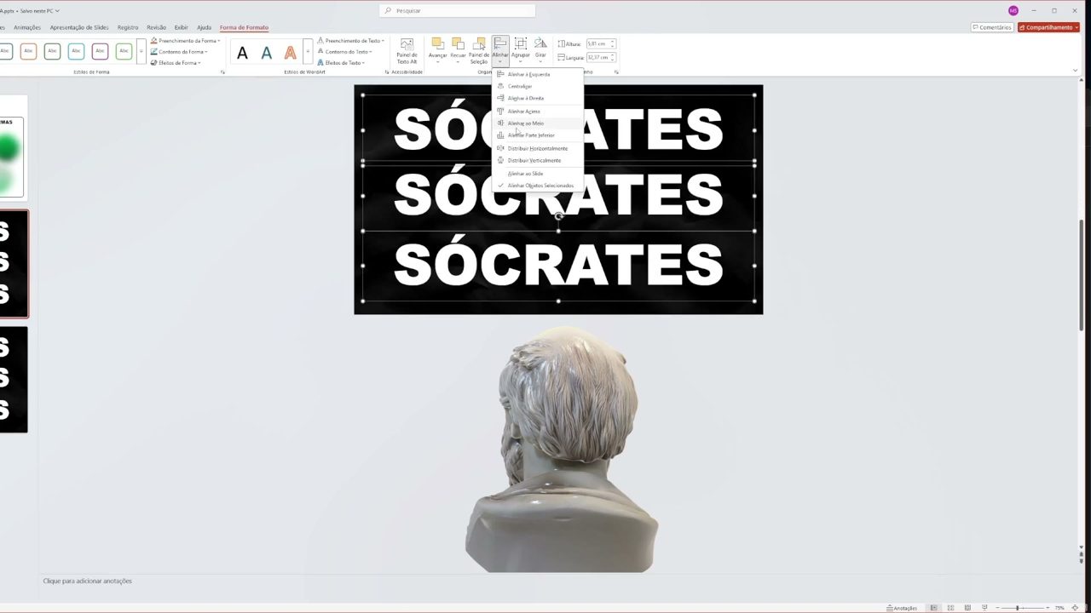Viewport: 1091px width, 613px height.
Task: Select the green-outlined Abc shape style
Action: [x=124, y=52]
